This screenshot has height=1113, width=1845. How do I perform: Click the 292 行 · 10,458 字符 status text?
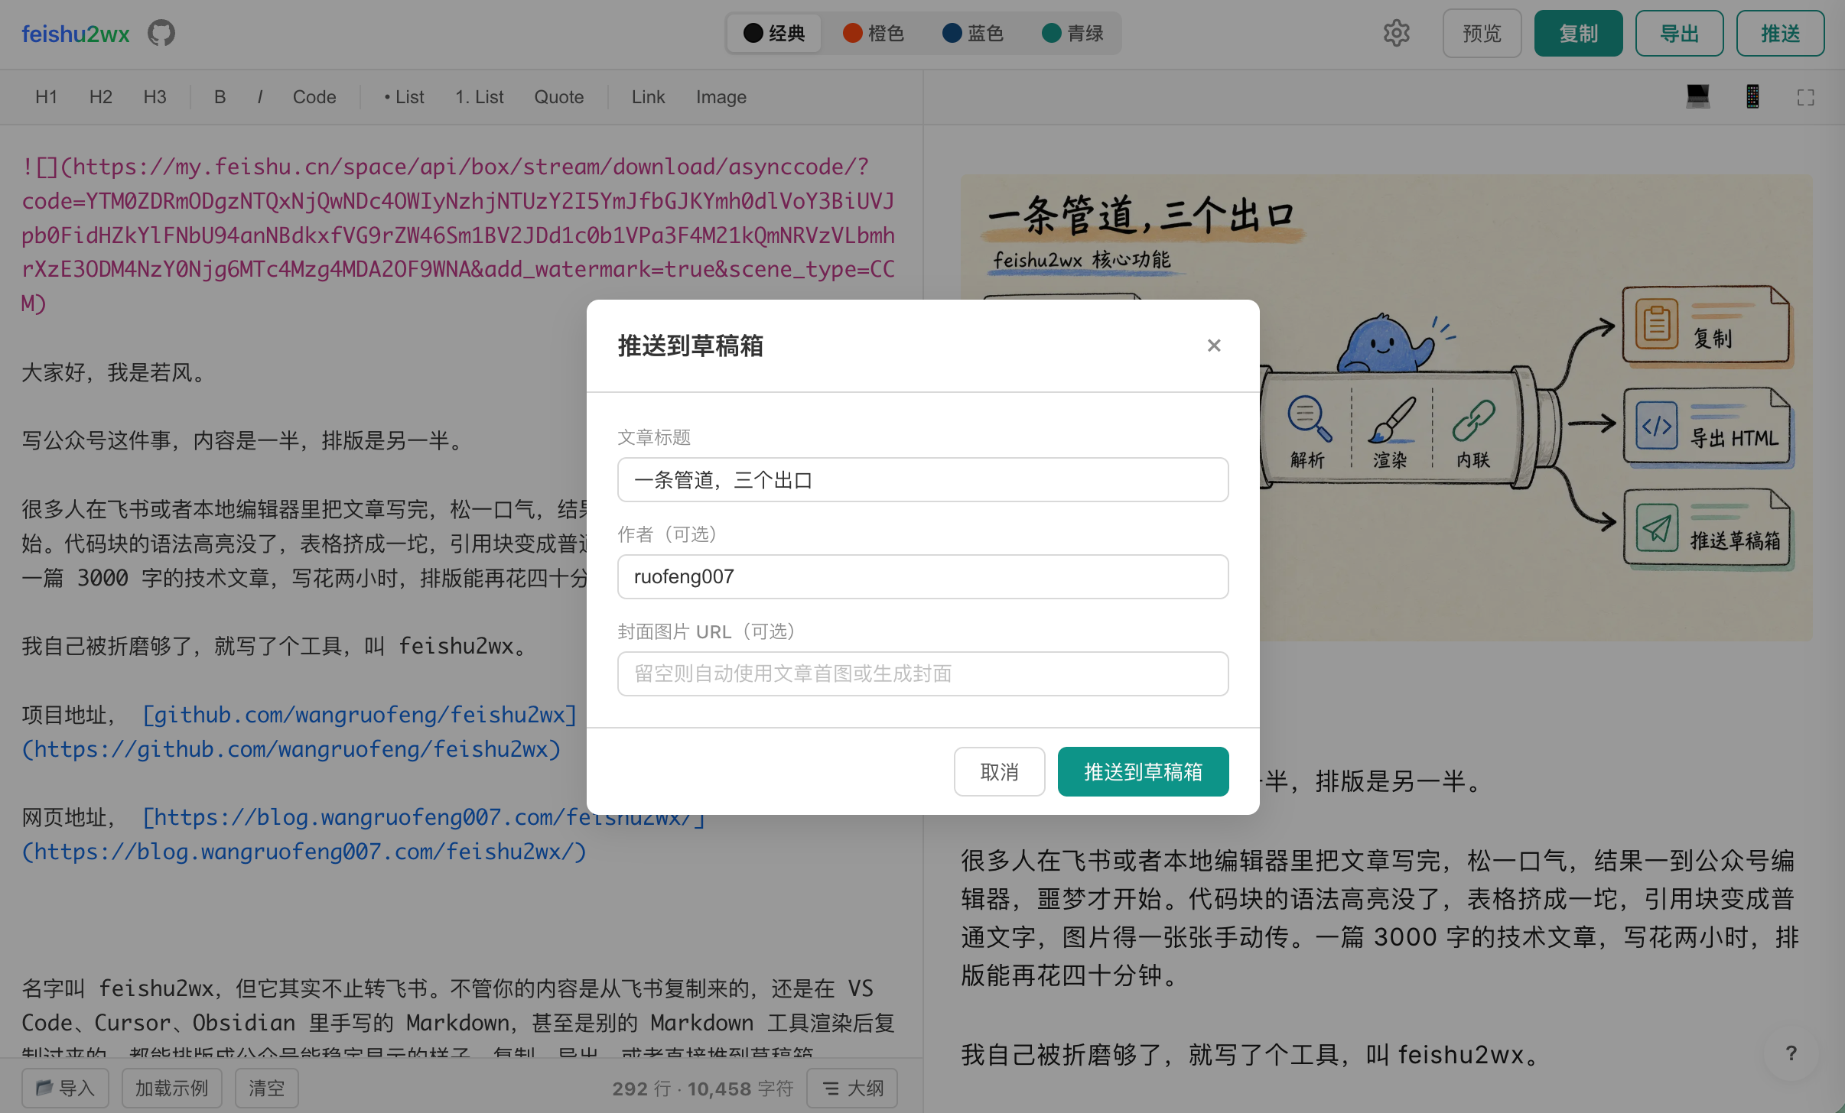[703, 1089]
